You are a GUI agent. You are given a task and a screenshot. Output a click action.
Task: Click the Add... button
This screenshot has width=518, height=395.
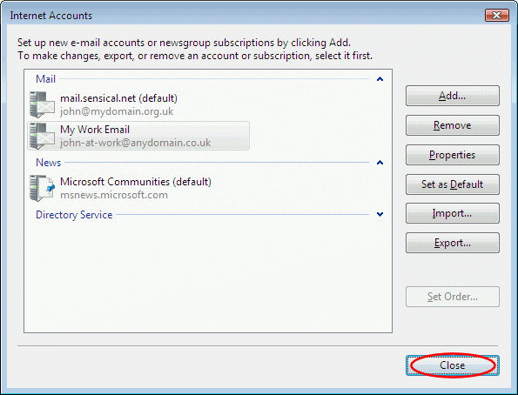pos(452,96)
